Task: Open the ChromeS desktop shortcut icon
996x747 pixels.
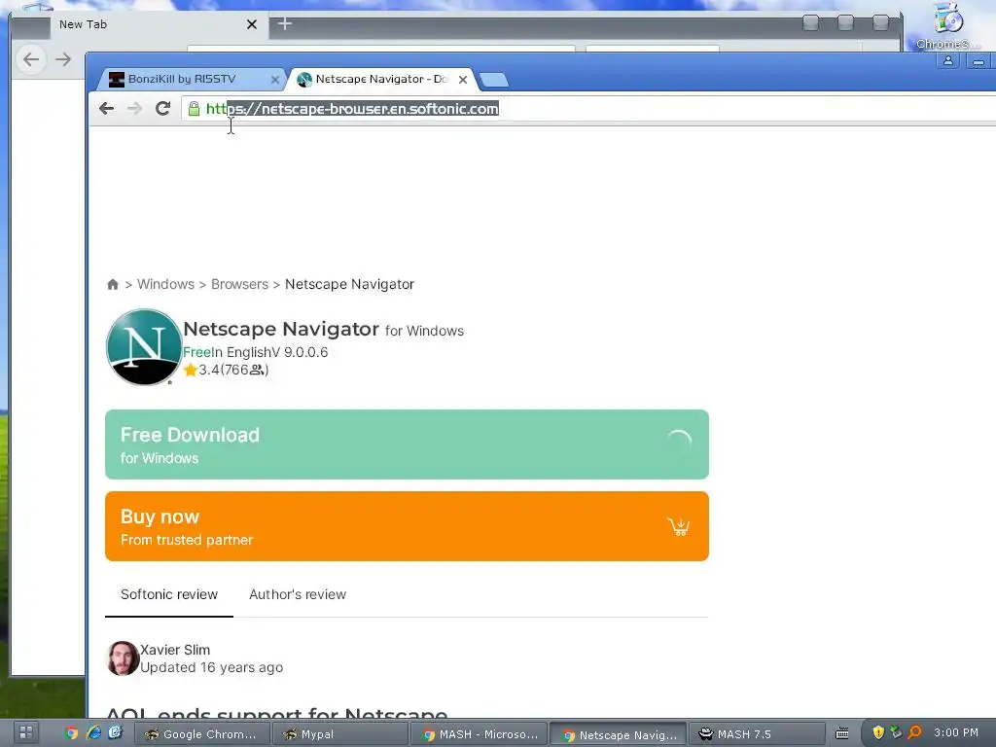Action: pyautogui.click(x=947, y=26)
